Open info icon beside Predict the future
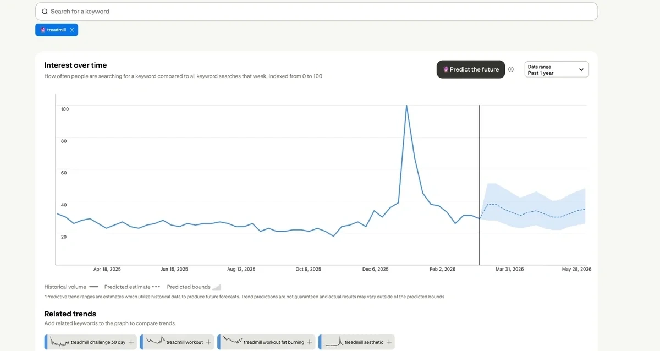The height and width of the screenshot is (351, 660). click(x=511, y=69)
